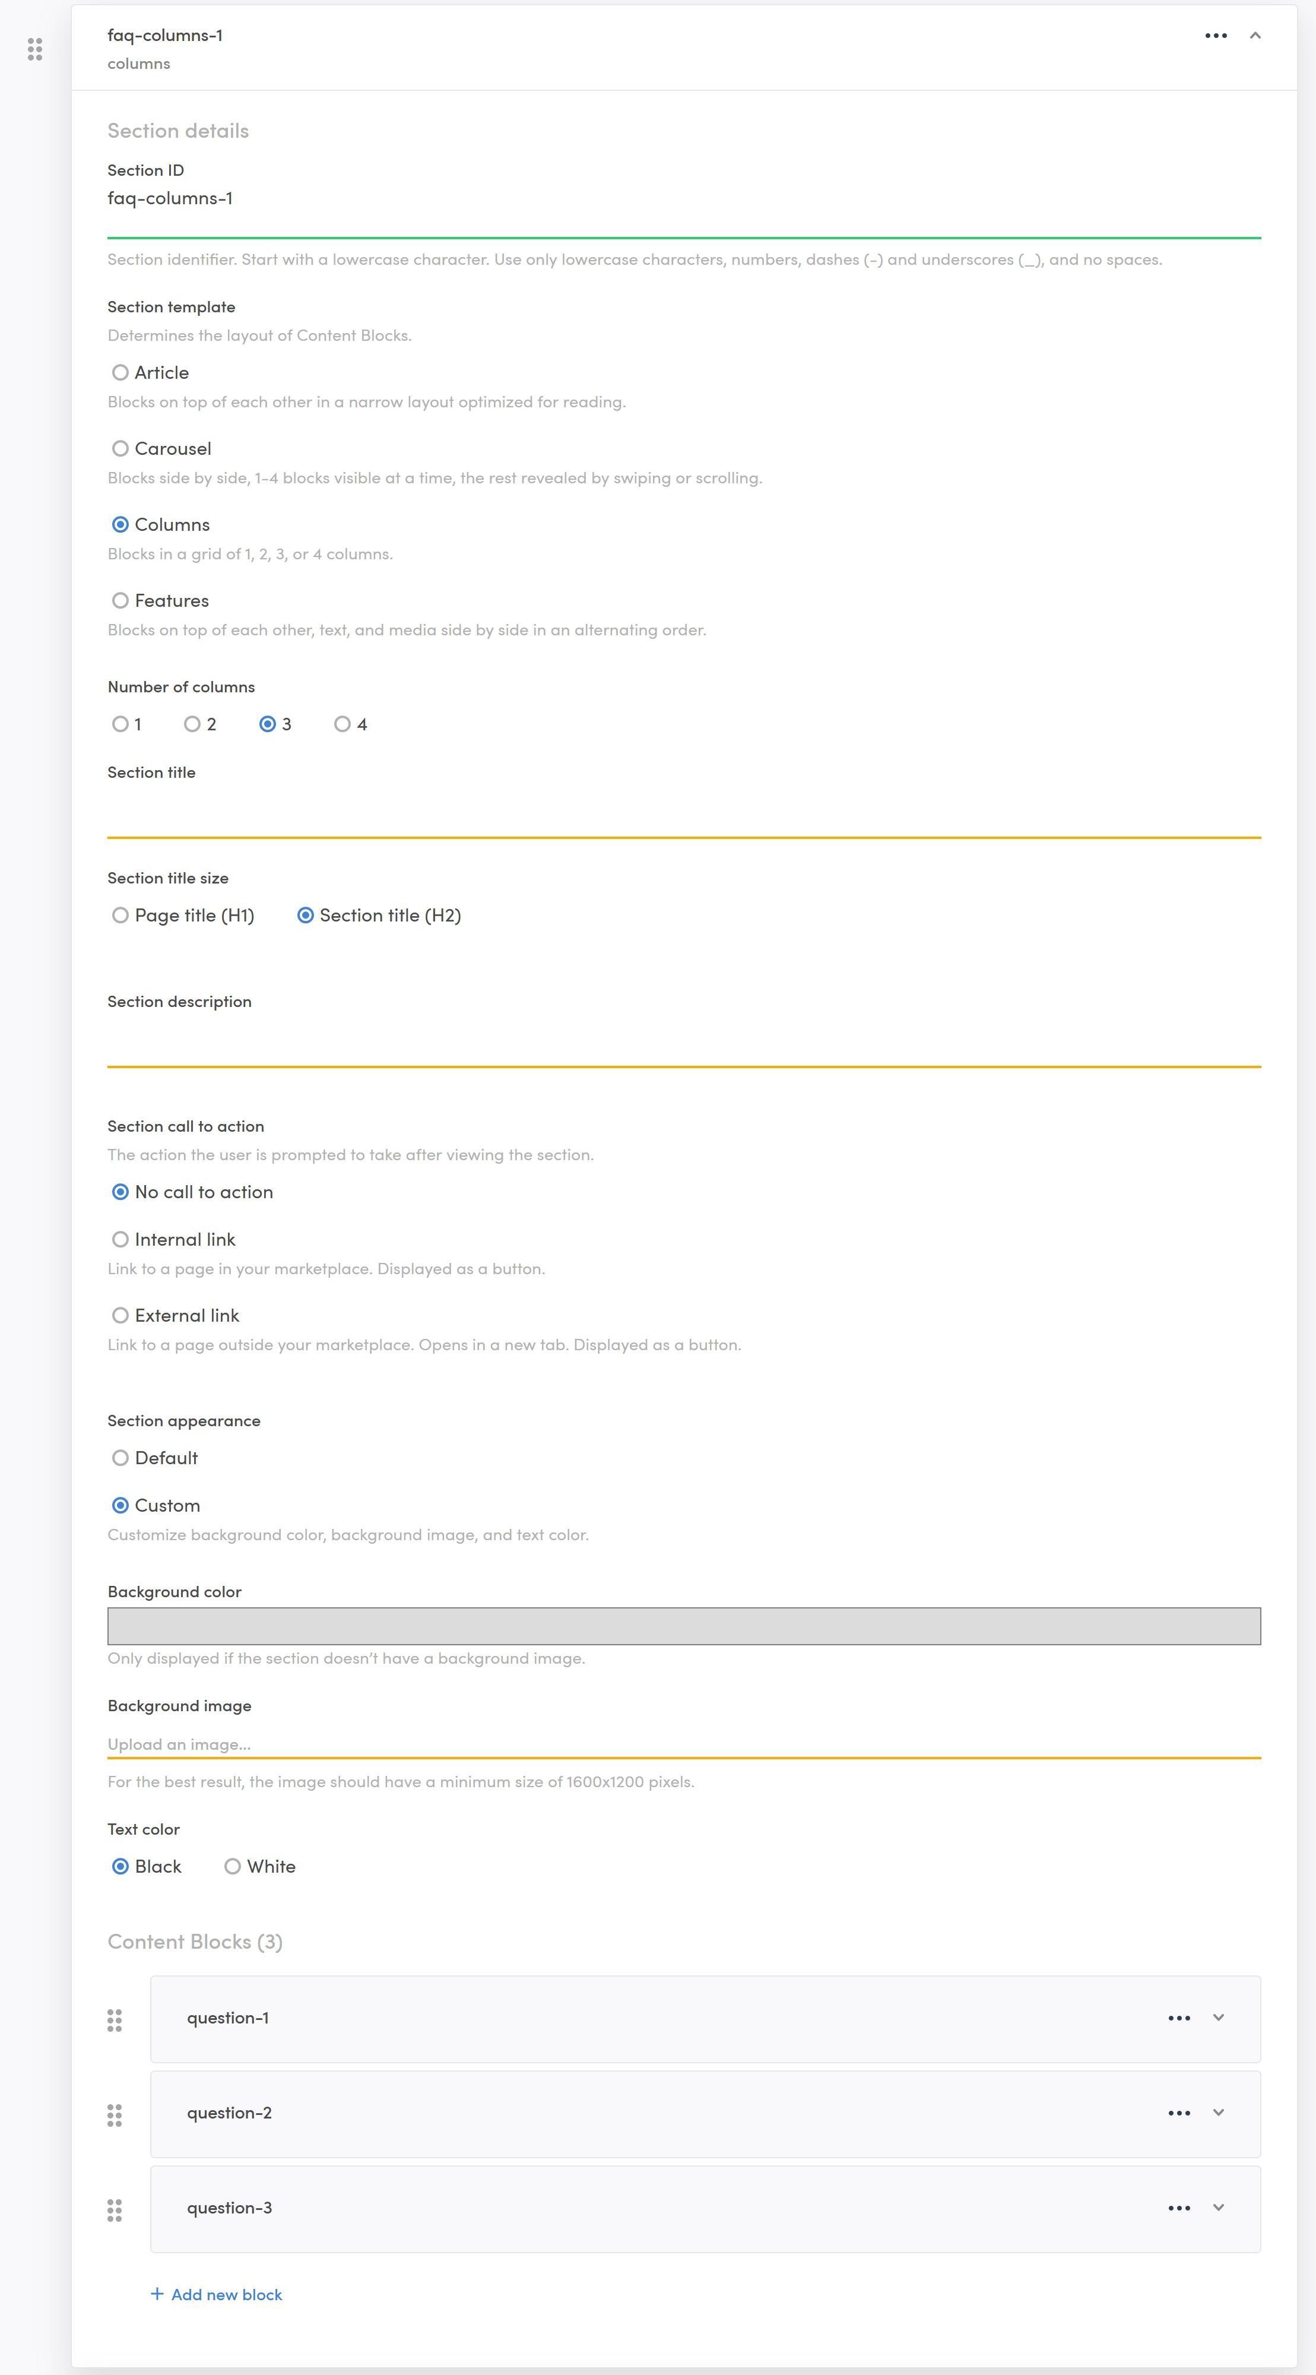Click the Upload an image field
Screen dimensions: 1316x2375
684,1743
